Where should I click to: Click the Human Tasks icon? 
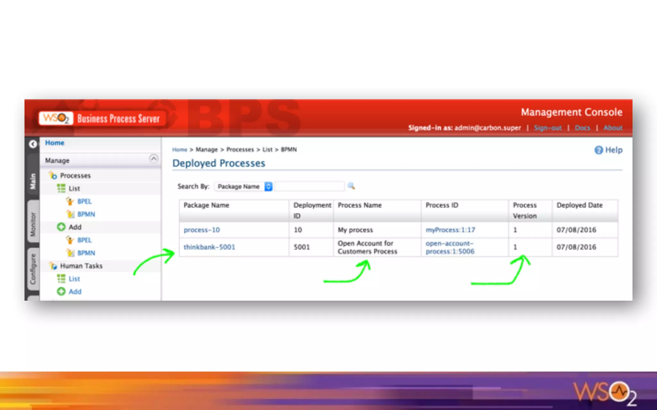tap(53, 266)
